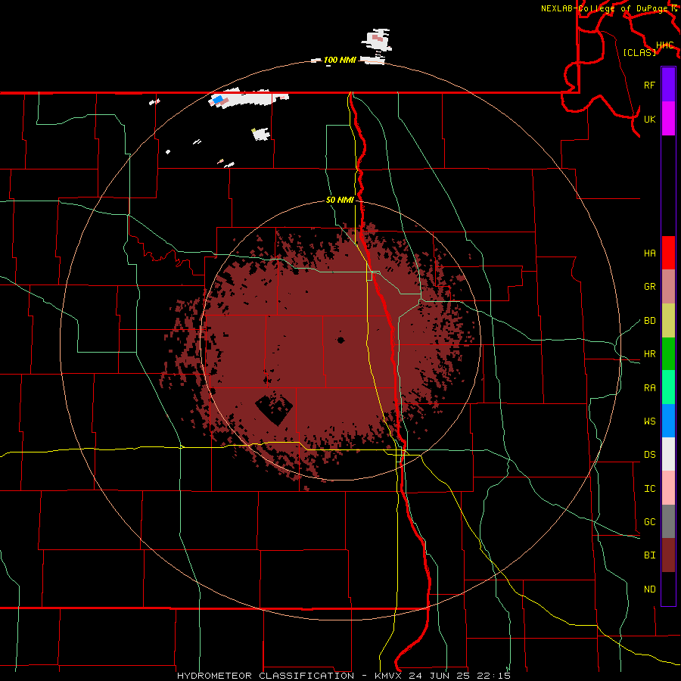The image size is (681, 681).
Task: Click the BD legend label
Action: (x=649, y=321)
